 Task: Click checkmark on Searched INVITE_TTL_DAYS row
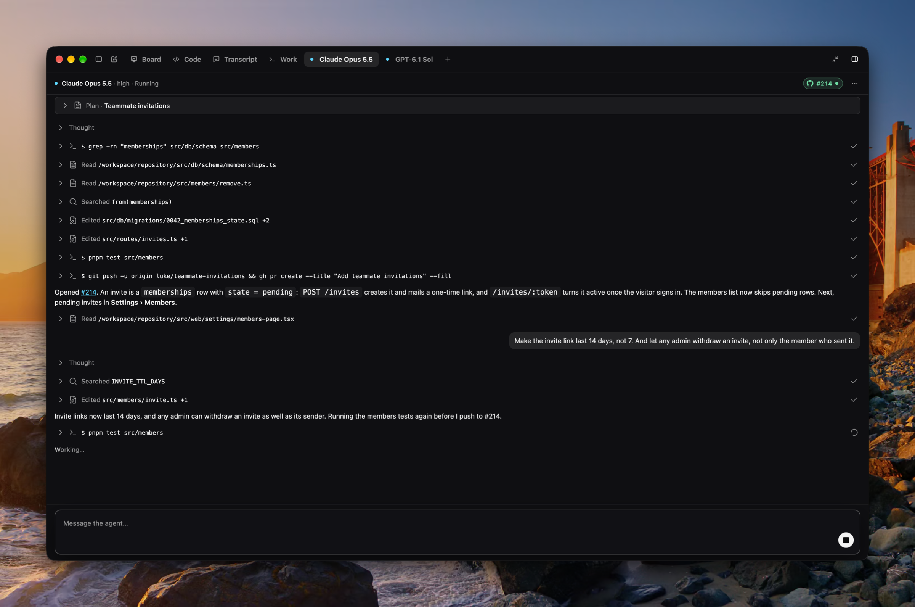point(854,381)
